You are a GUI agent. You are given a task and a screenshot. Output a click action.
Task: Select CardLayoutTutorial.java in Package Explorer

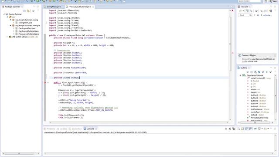[x=28, y=31]
